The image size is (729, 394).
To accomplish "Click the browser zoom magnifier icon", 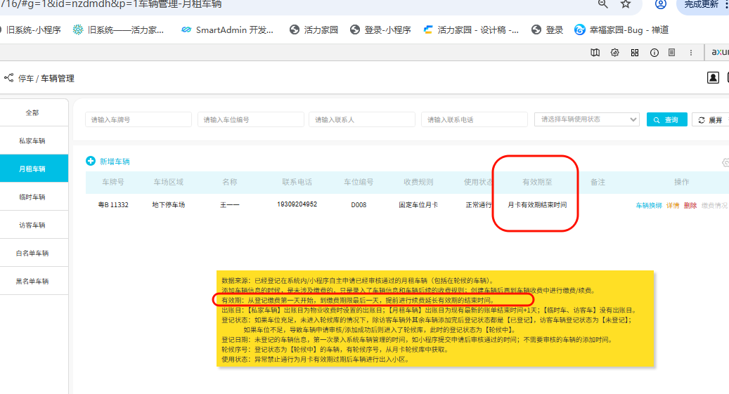I will point(602,4).
